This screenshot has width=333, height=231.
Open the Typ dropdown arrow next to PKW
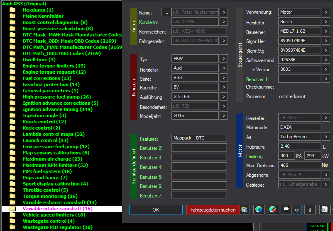pos(224,58)
